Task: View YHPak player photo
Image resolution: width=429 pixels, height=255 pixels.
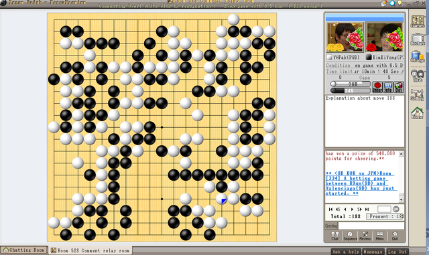Action: 345,37
